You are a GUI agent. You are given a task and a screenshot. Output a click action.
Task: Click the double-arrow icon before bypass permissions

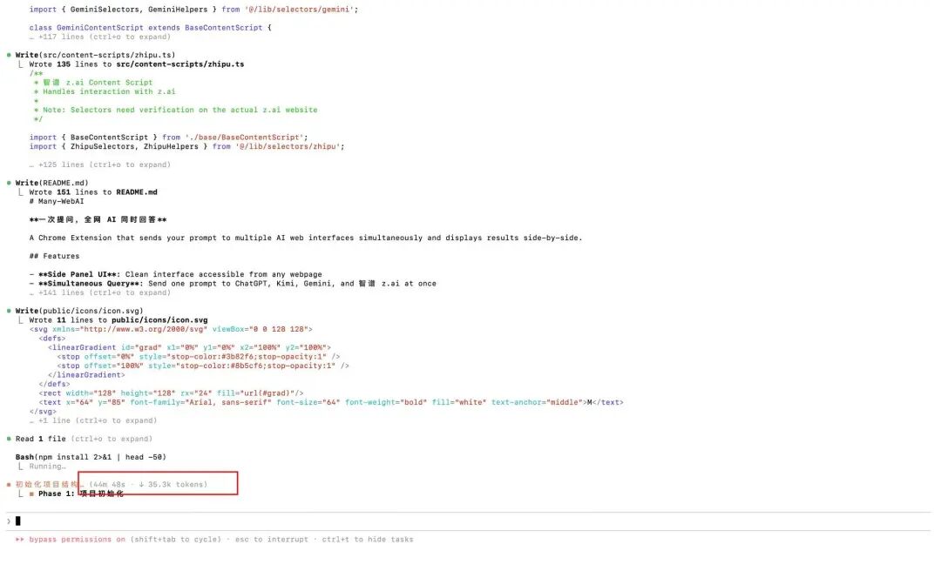tap(20, 540)
